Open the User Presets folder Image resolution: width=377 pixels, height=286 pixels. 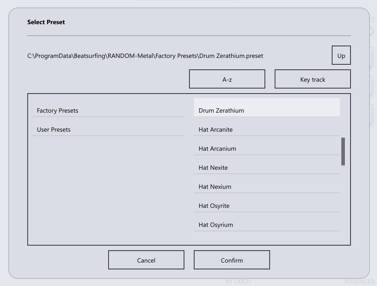pos(54,130)
